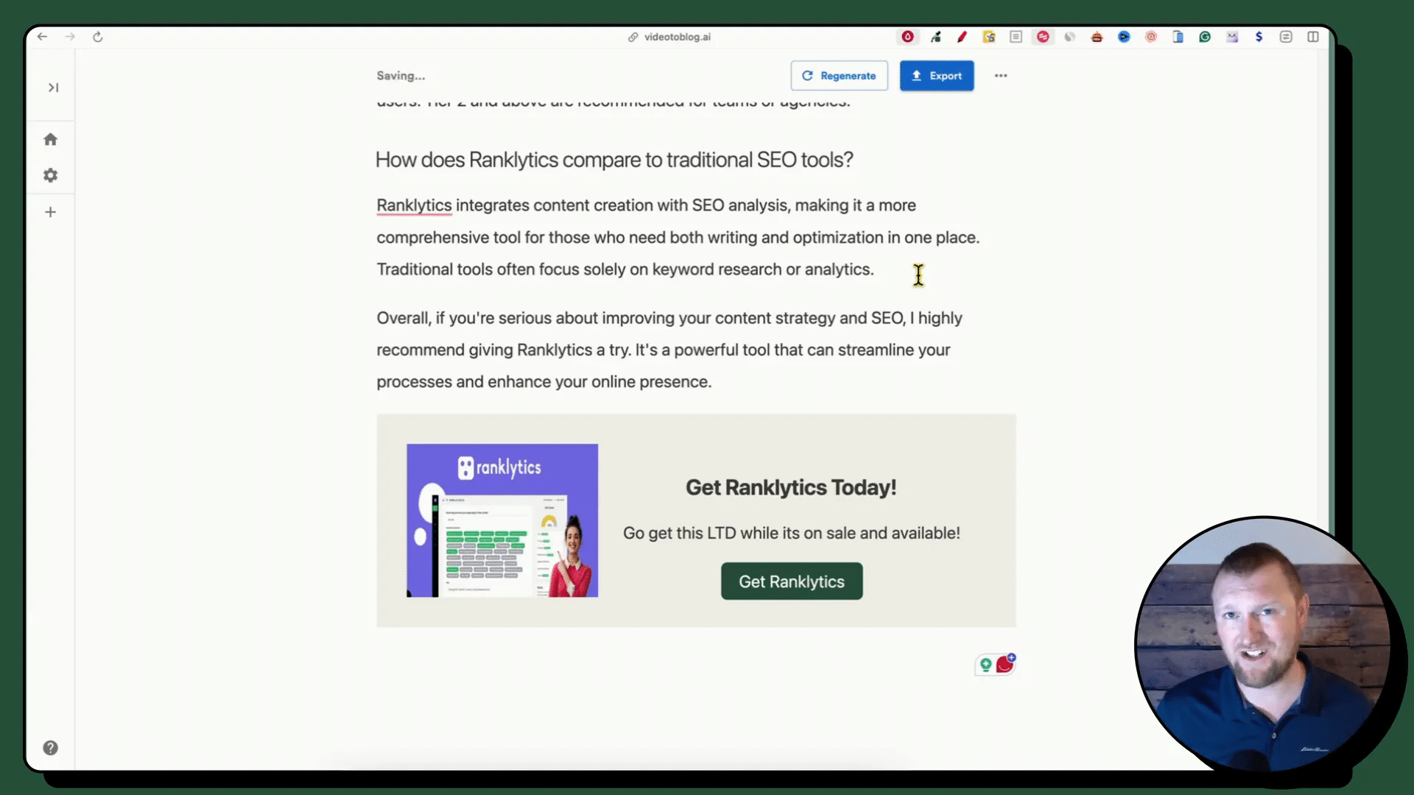This screenshot has height=795, width=1414.
Task: Click the blue circular video extension icon
Action: (x=1124, y=37)
